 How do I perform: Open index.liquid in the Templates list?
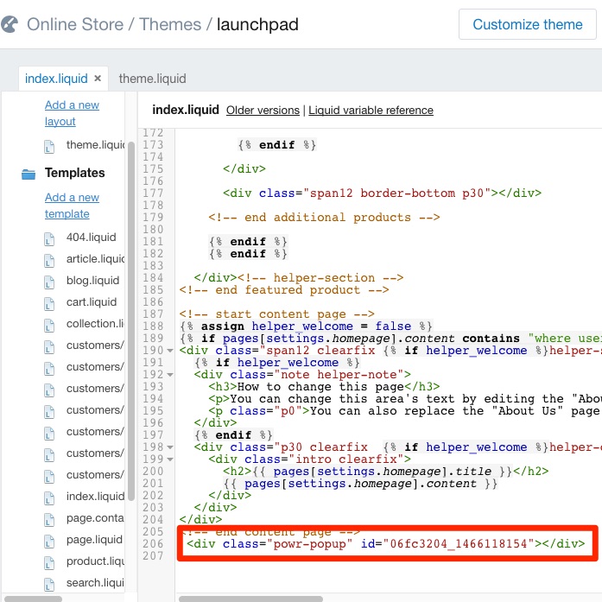click(x=95, y=497)
